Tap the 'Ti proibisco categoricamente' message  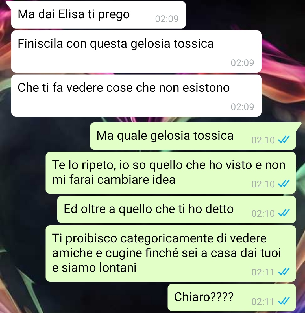(171, 253)
